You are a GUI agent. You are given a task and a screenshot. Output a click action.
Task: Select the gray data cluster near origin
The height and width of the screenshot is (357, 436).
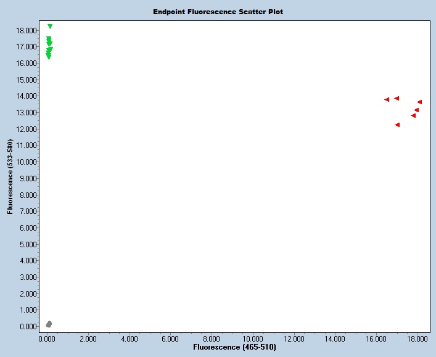point(49,324)
